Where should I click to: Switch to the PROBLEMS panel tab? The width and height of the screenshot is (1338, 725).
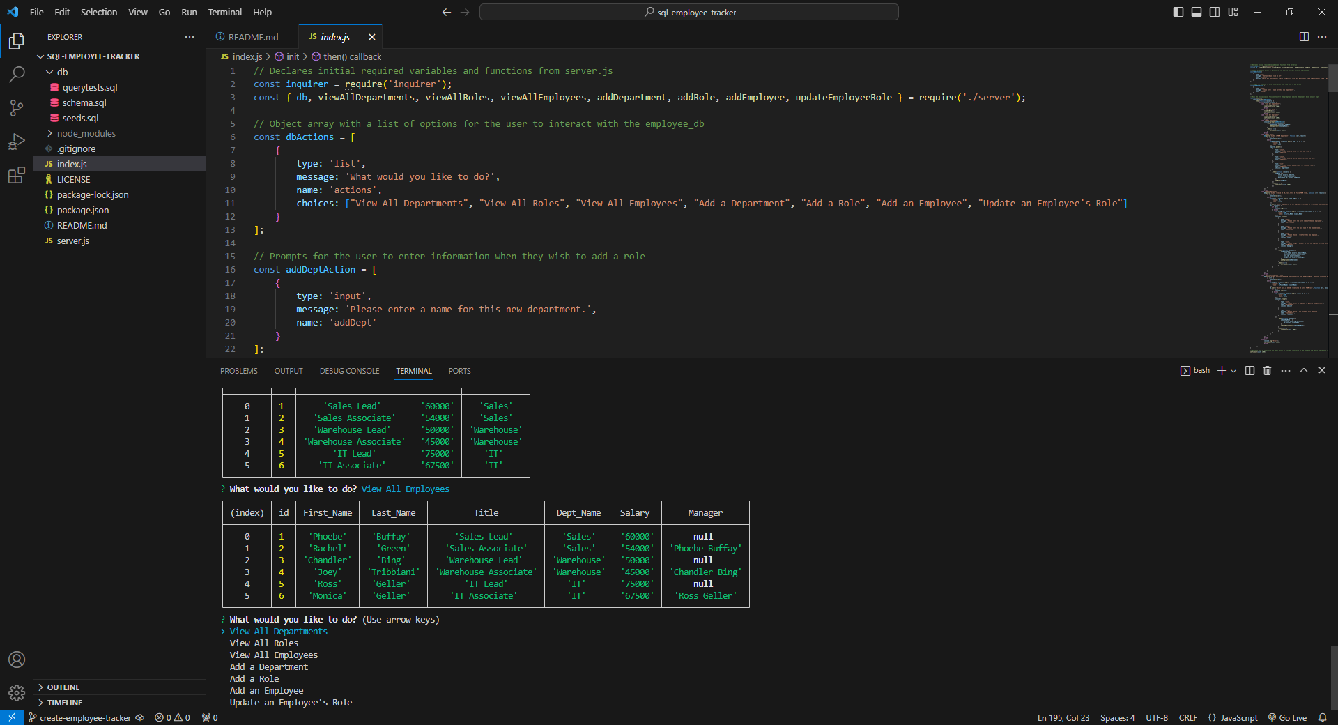tap(239, 371)
